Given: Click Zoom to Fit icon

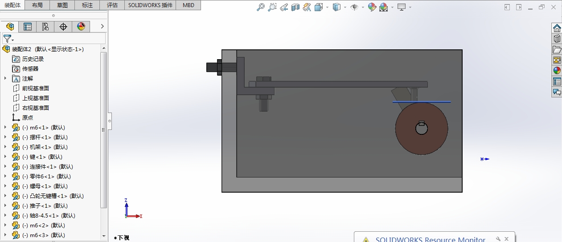Looking at the screenshot, I should 261,7.
